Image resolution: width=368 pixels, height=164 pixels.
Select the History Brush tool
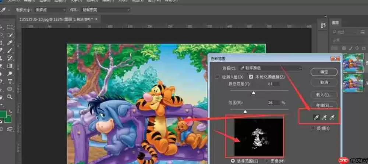[10, 58]
